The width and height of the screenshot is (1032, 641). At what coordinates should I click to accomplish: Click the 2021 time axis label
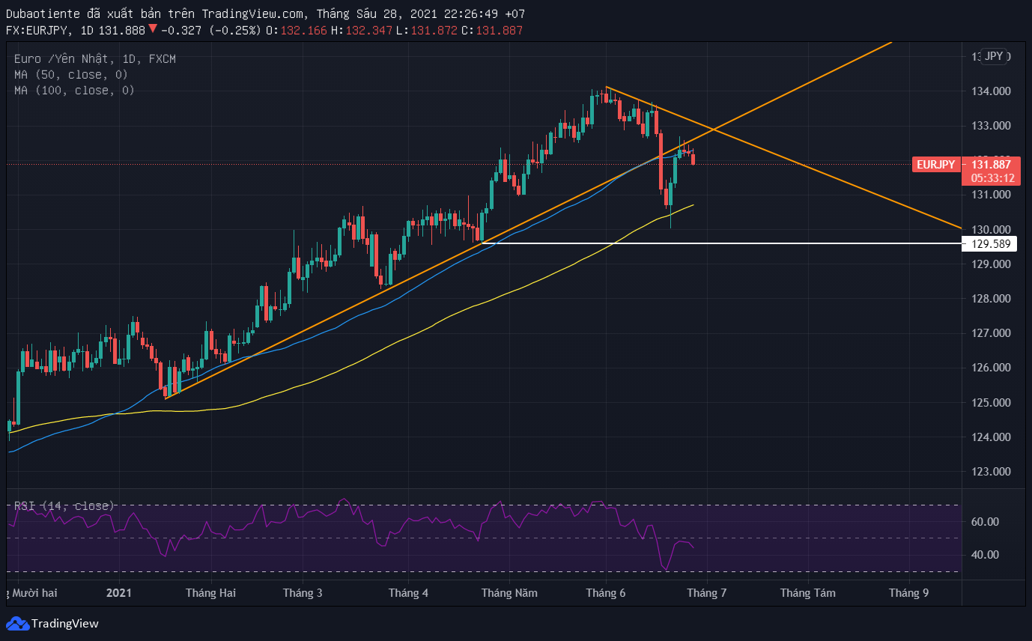pos(119,593)
